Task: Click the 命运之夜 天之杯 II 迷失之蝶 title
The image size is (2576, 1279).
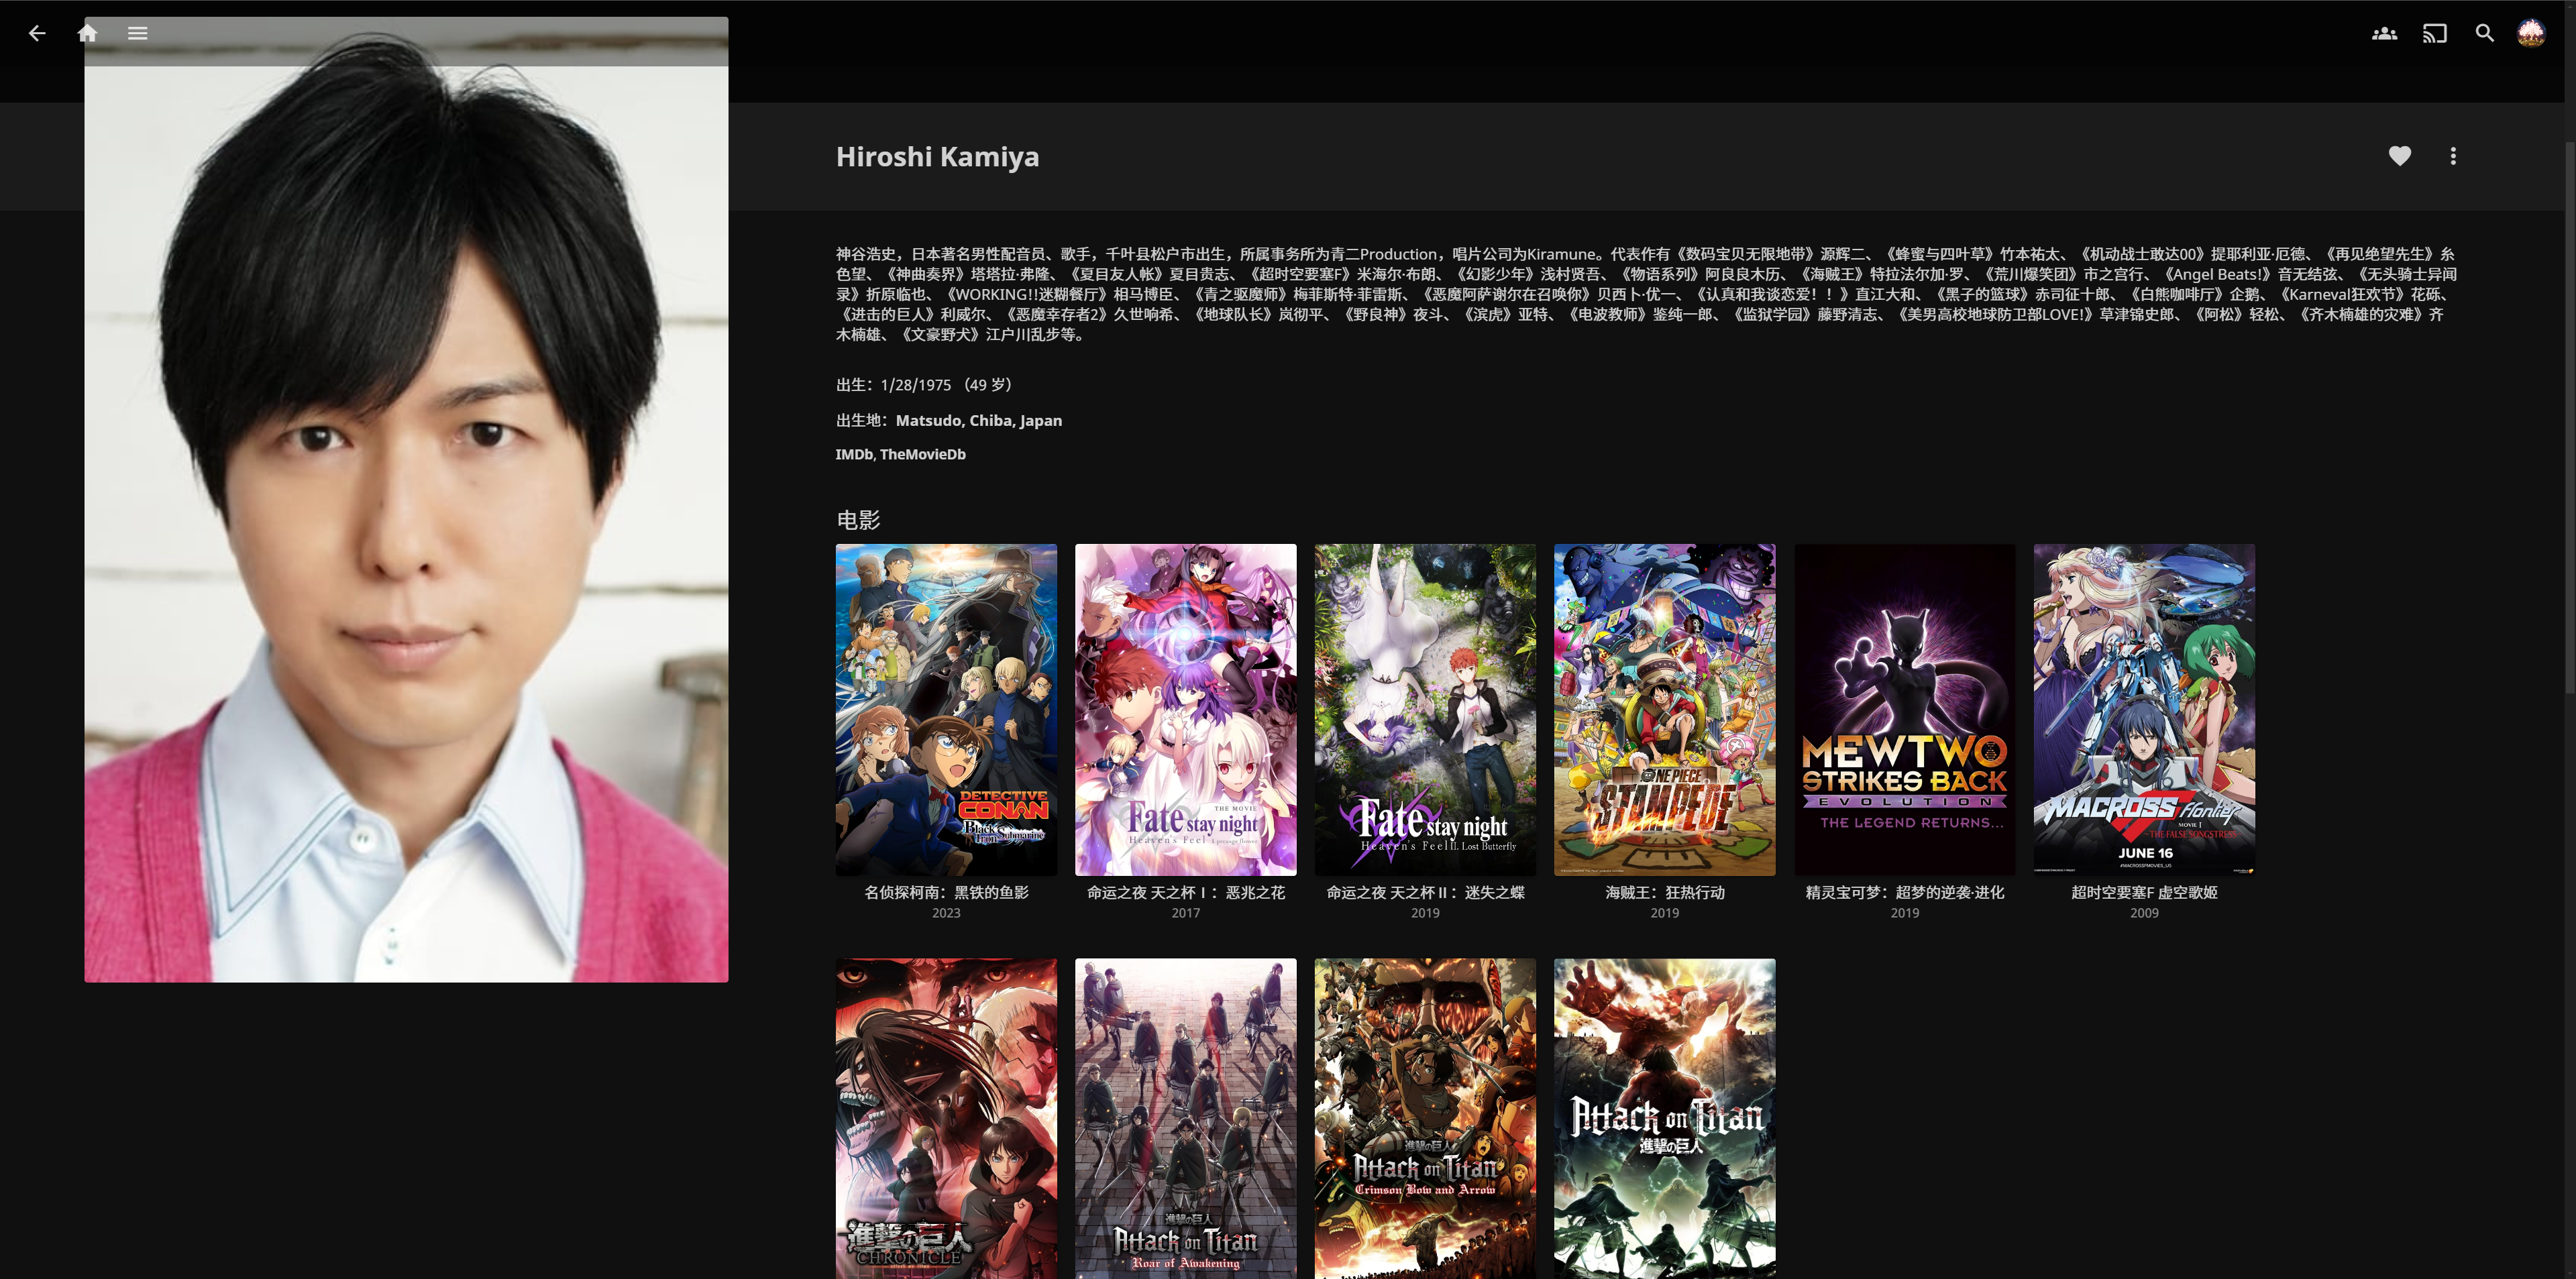Action: click(x=1425, y=892)
